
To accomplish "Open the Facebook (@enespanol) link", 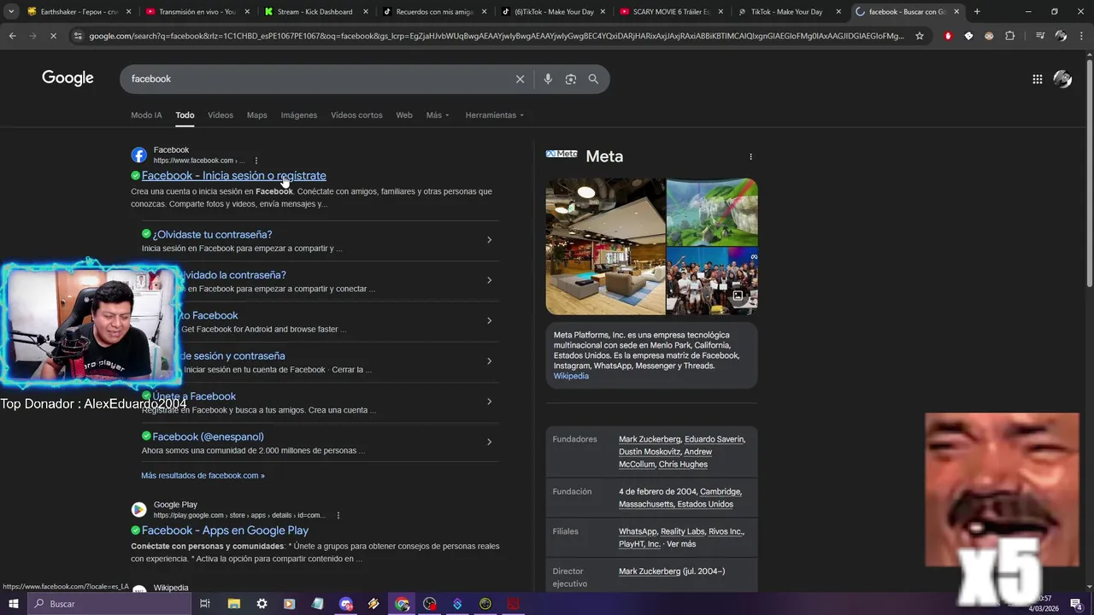I will click(208, 436).
